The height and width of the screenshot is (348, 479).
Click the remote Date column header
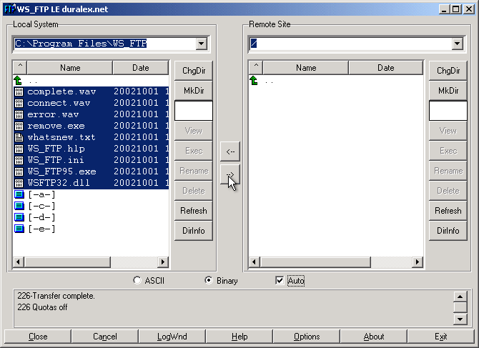pos(385,68)
